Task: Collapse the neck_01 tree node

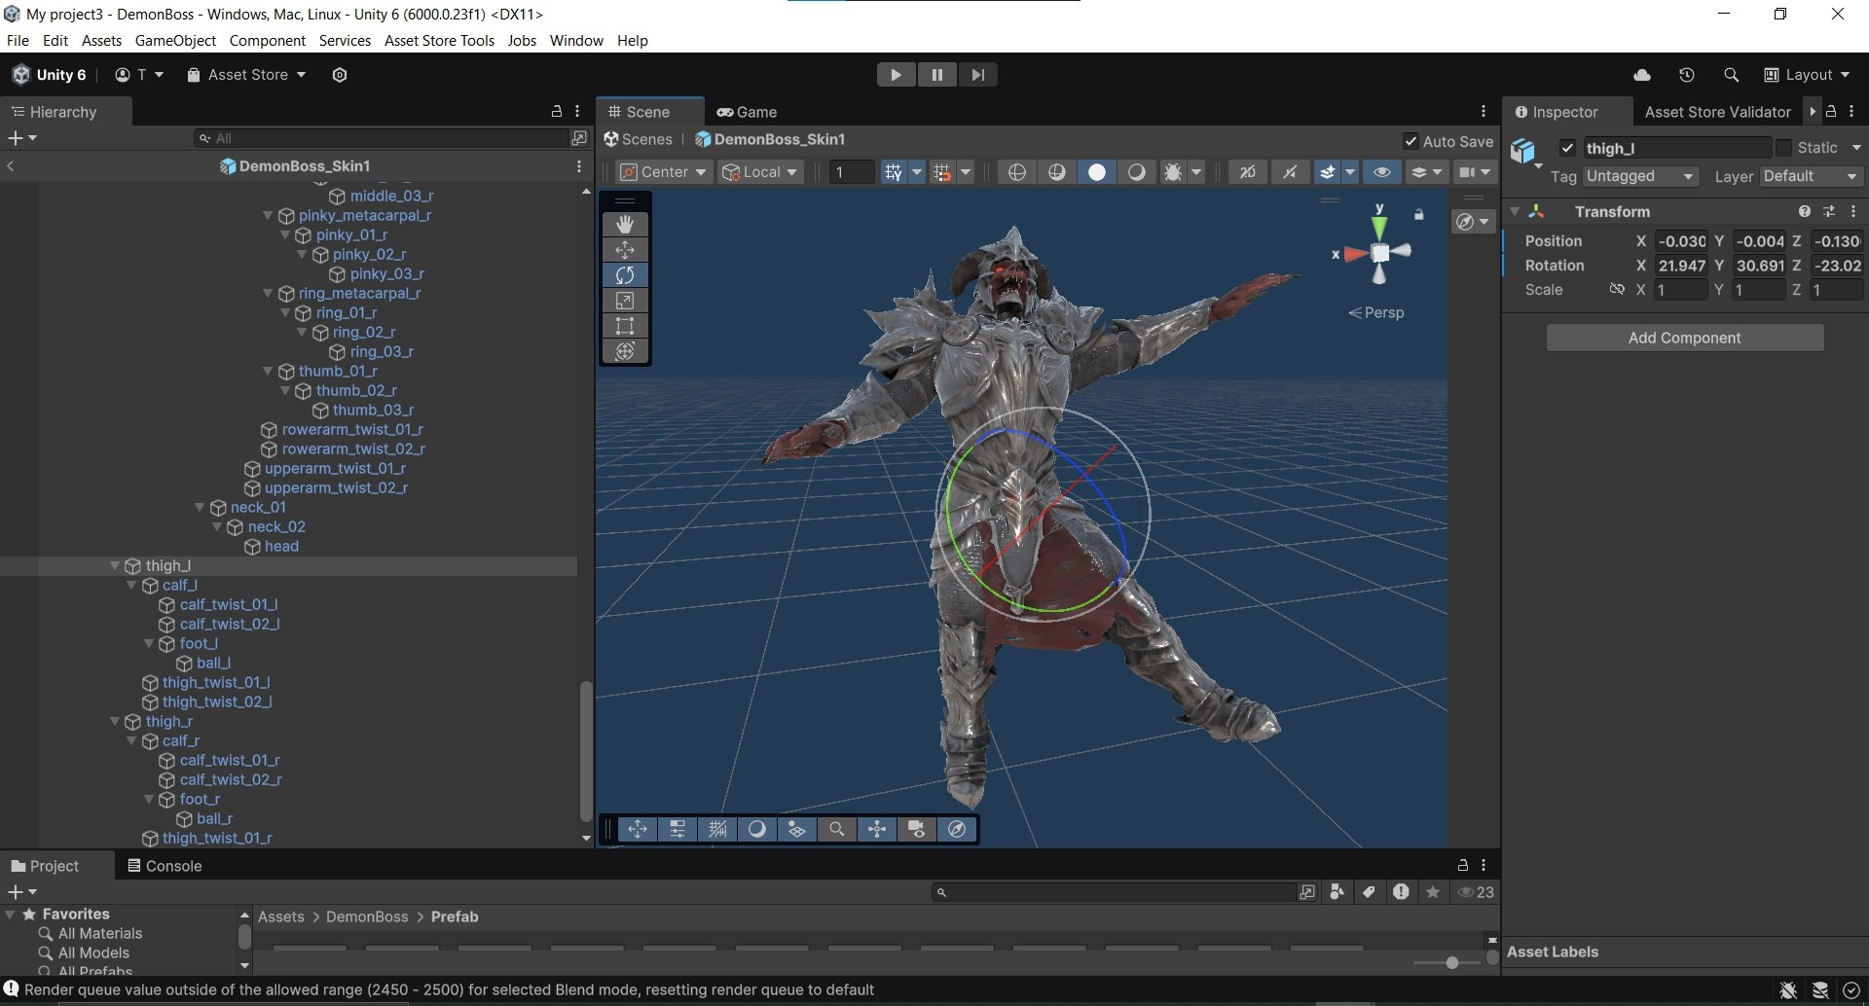Action: (x=200, y=507)
